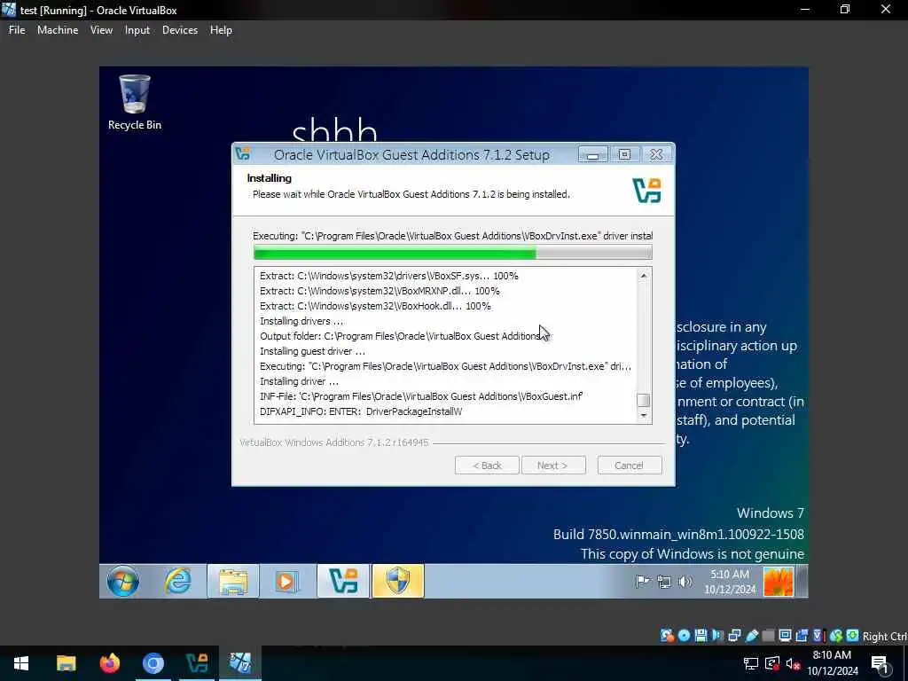908x681 pixels.
Task: Click the green installation progress bar
Action: coord(452,252)
